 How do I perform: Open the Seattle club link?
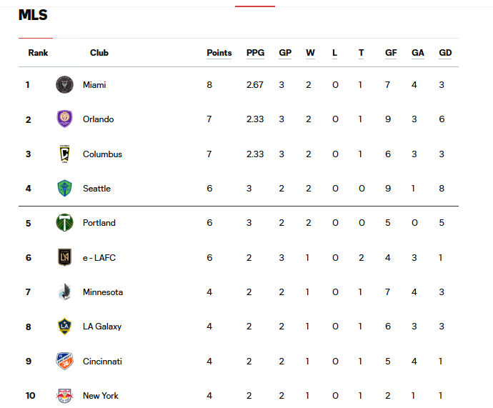point(96,189)
